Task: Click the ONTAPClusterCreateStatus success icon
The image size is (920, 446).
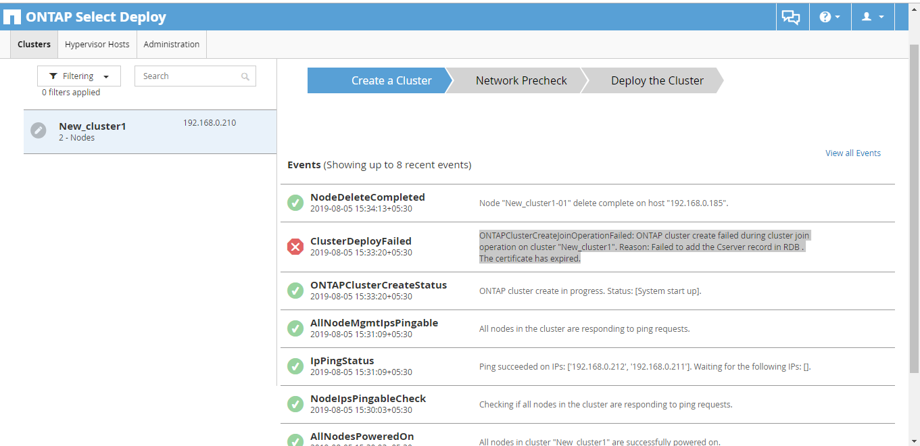Action: 295,291
